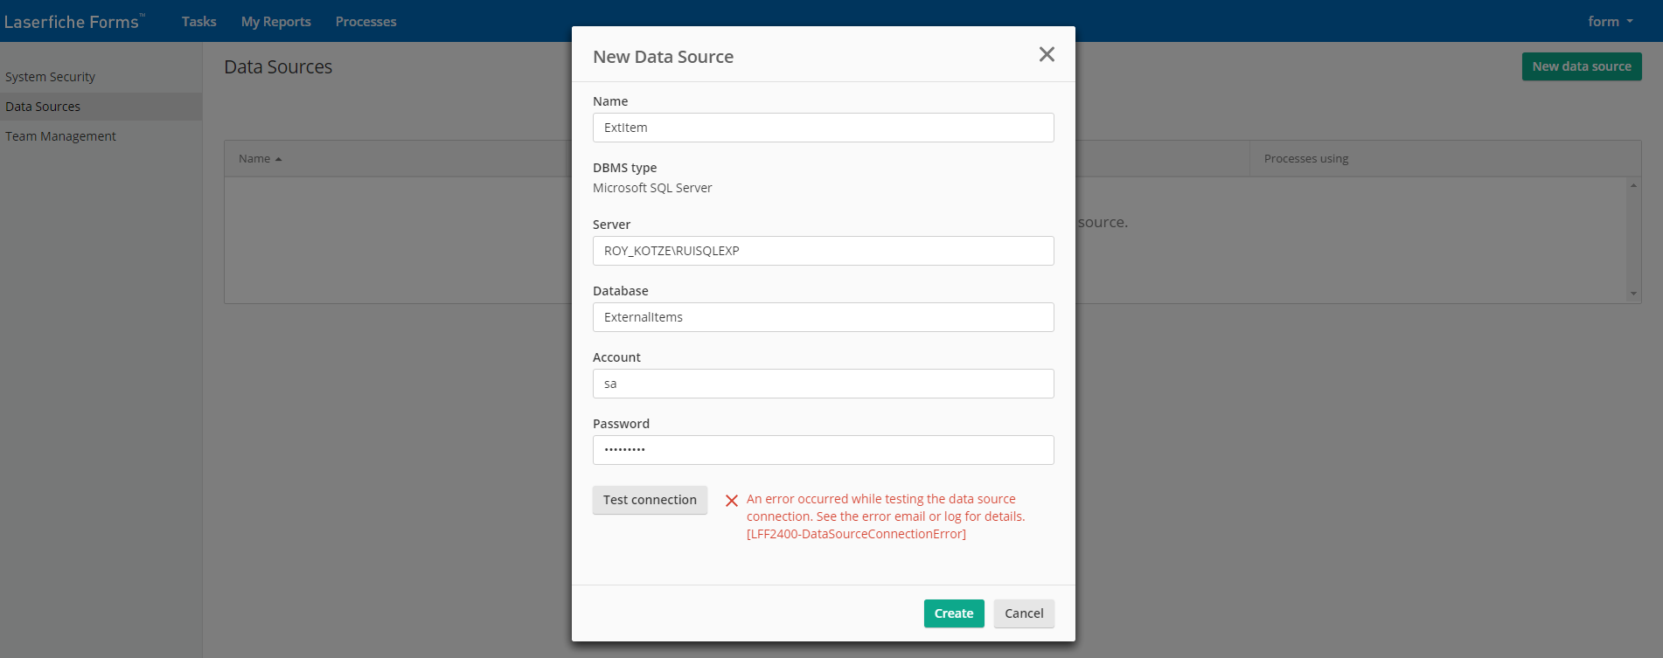Expand the form user dropdown

pos(1610,22)
